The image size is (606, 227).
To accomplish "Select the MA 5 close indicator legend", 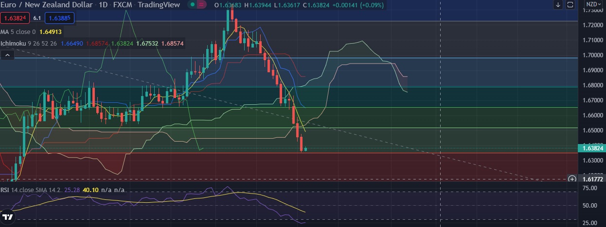I will point(18,32).
